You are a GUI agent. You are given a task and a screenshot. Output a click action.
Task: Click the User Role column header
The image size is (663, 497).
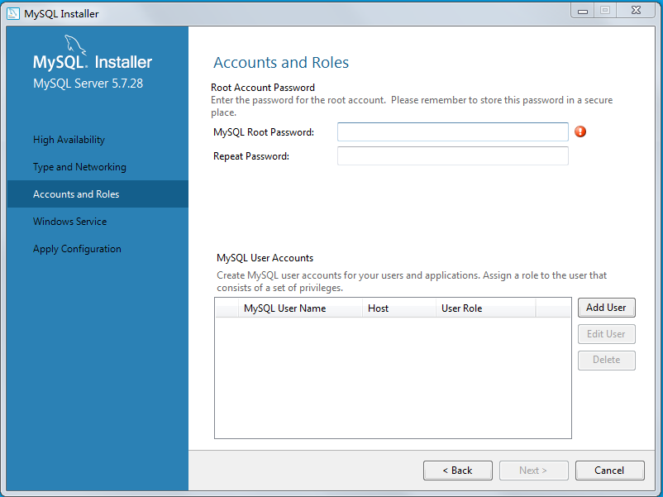coord(486,308)
